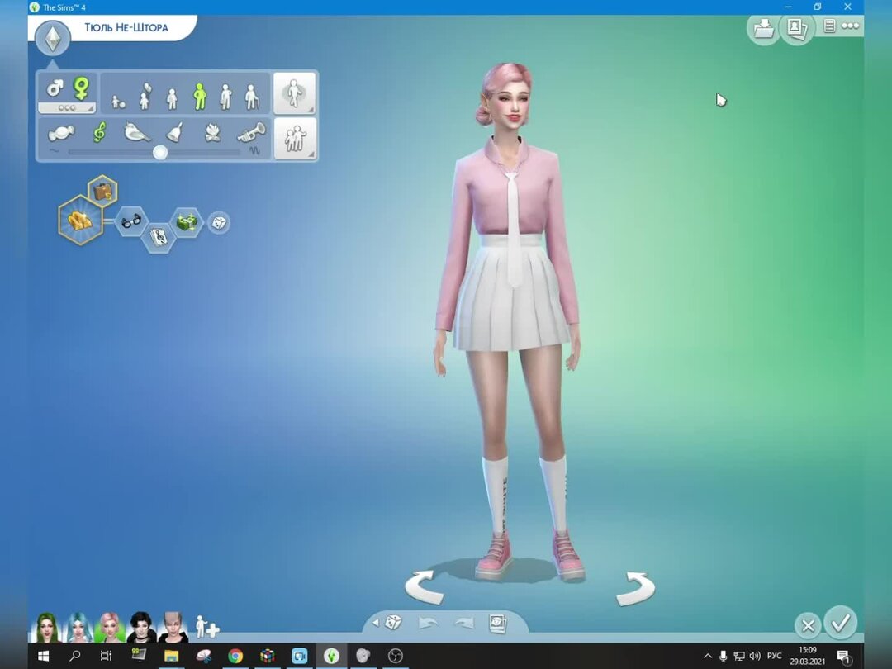Edit the sim name Тюль Не-Штора
This screenshot has height=669, width=892.
tap(126, 27)
